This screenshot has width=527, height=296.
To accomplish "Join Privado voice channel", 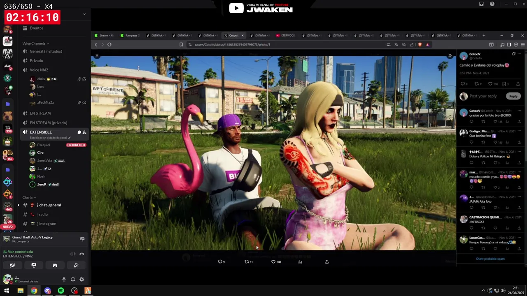I will (x=55, y=61).
